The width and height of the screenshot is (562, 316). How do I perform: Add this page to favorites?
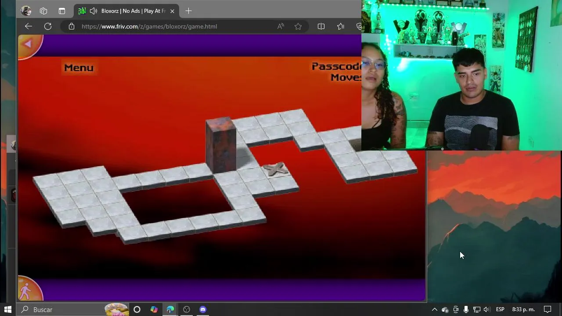(298, 26)
